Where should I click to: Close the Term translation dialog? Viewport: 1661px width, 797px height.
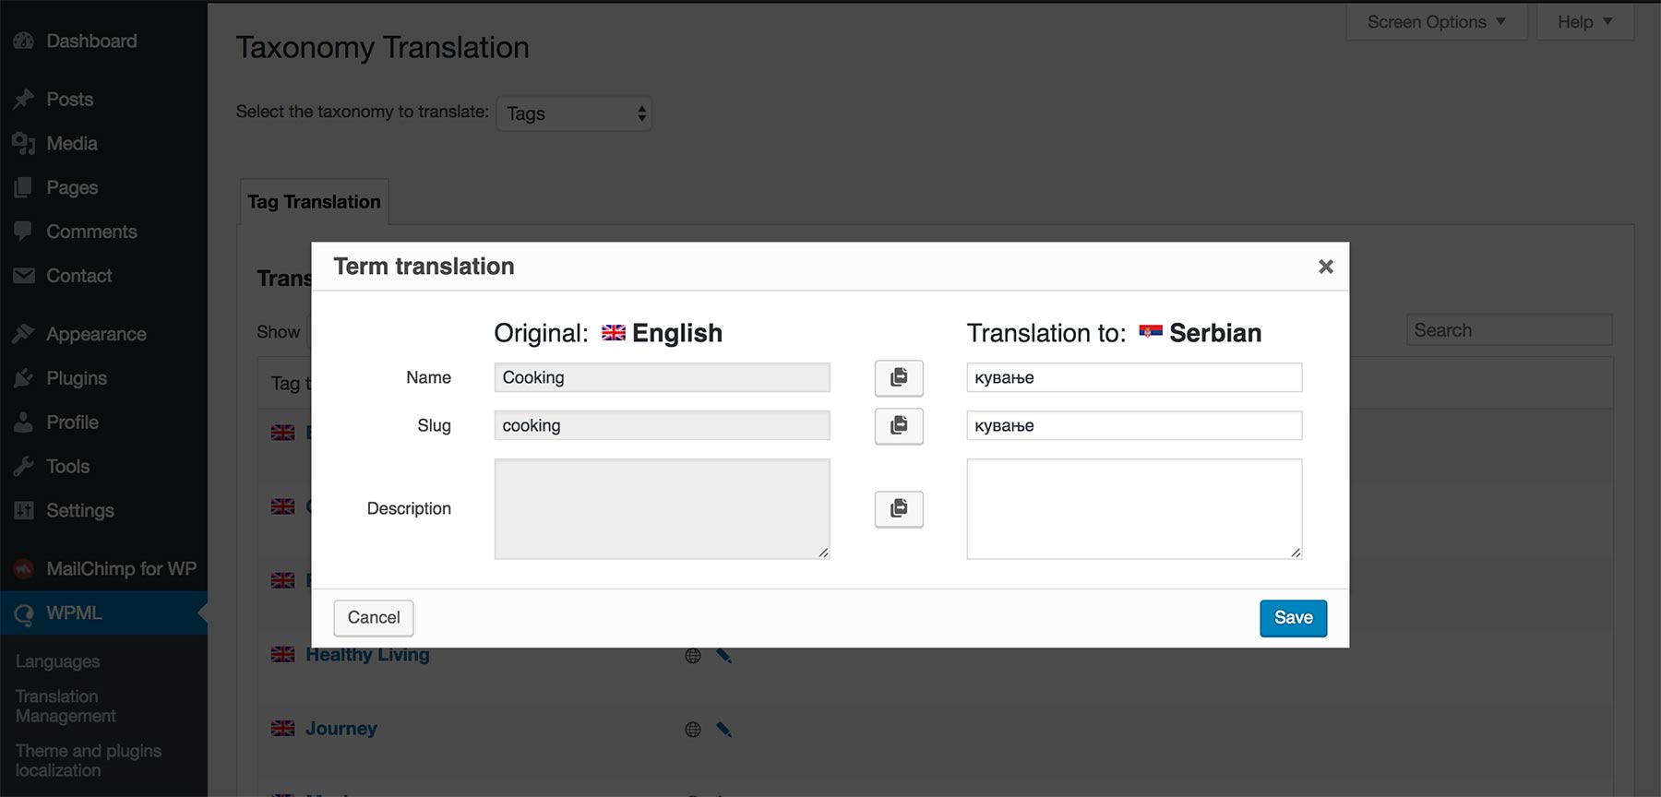pos(1326,267)
